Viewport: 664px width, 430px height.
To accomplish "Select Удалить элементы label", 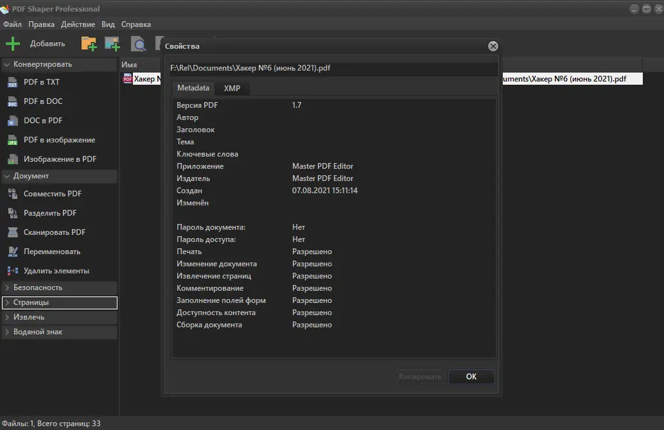I will tap(57, 271).
